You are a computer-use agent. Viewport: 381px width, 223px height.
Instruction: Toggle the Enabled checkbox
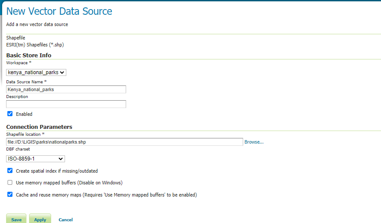click(x=10, y=114)
